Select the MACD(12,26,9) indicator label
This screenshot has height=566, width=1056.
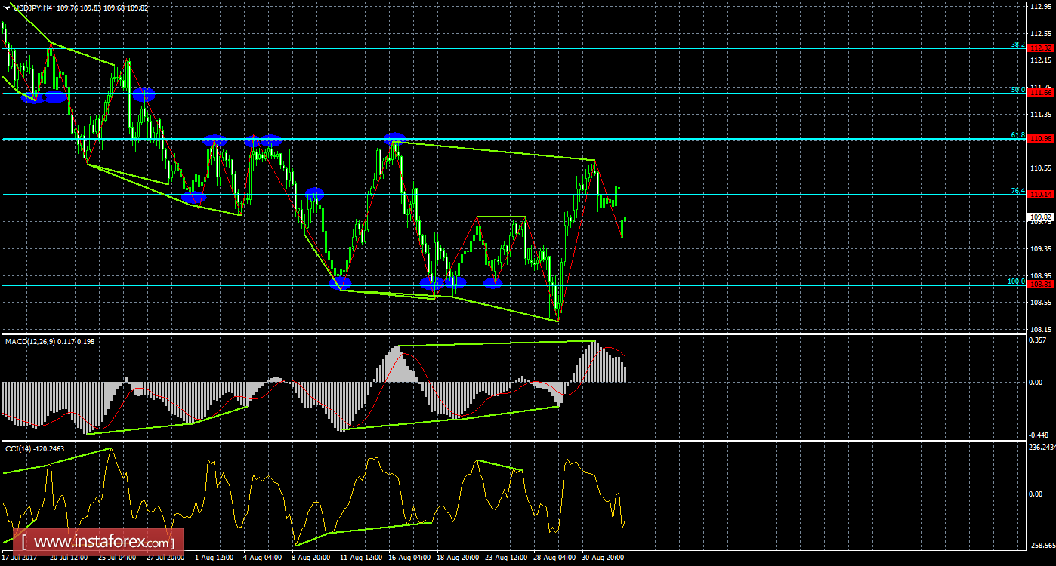pyautogui.click(x=29, y=341)
